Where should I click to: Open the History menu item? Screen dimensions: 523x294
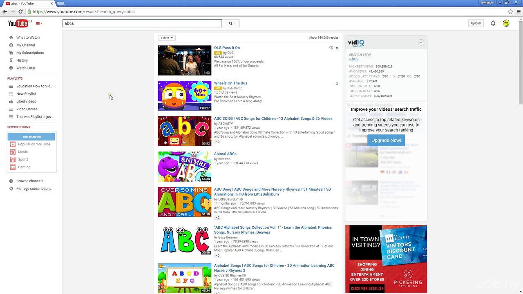tap(22, 60)
